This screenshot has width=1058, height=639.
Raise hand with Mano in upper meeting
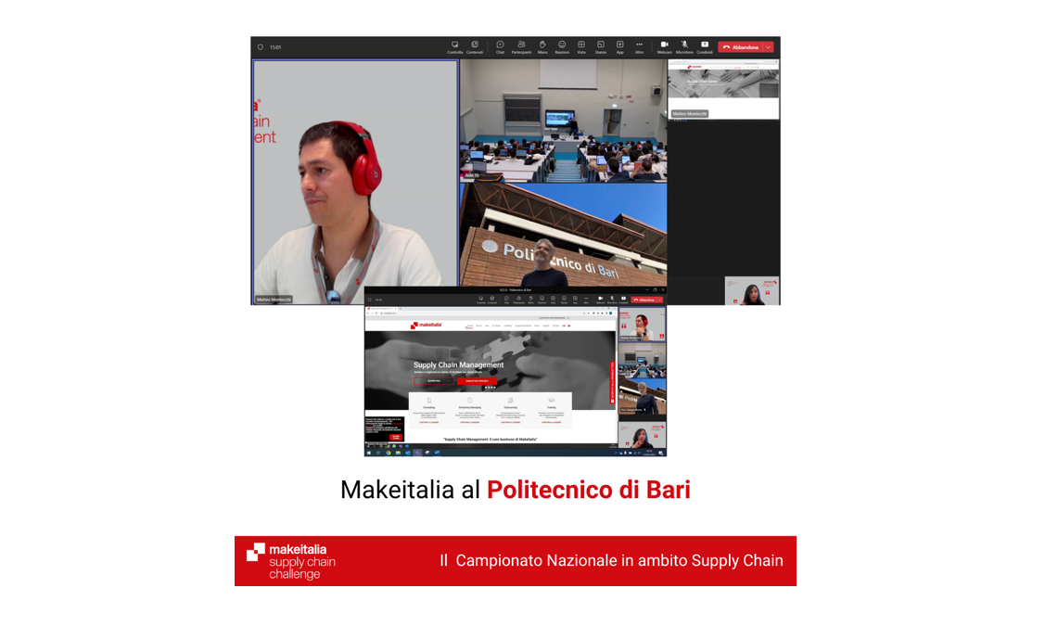(542, 47)
